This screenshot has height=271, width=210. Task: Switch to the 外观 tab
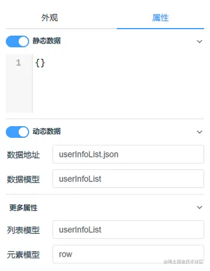click(x=50, y=18)
